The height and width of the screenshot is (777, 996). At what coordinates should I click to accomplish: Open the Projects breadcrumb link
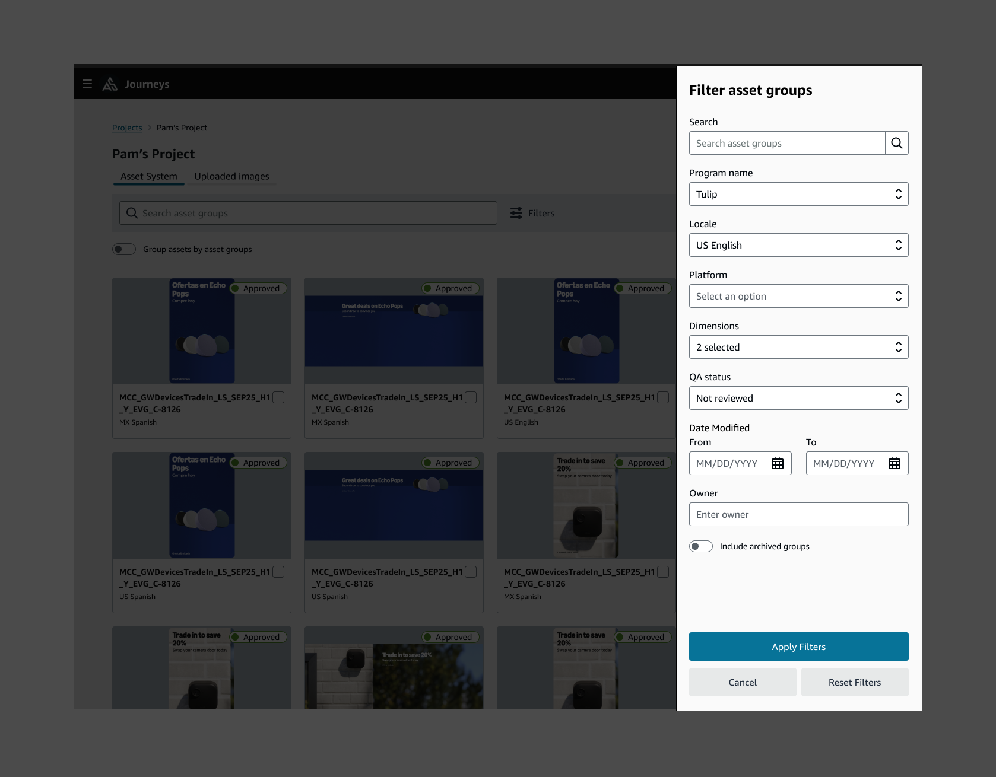pos(127,128)
